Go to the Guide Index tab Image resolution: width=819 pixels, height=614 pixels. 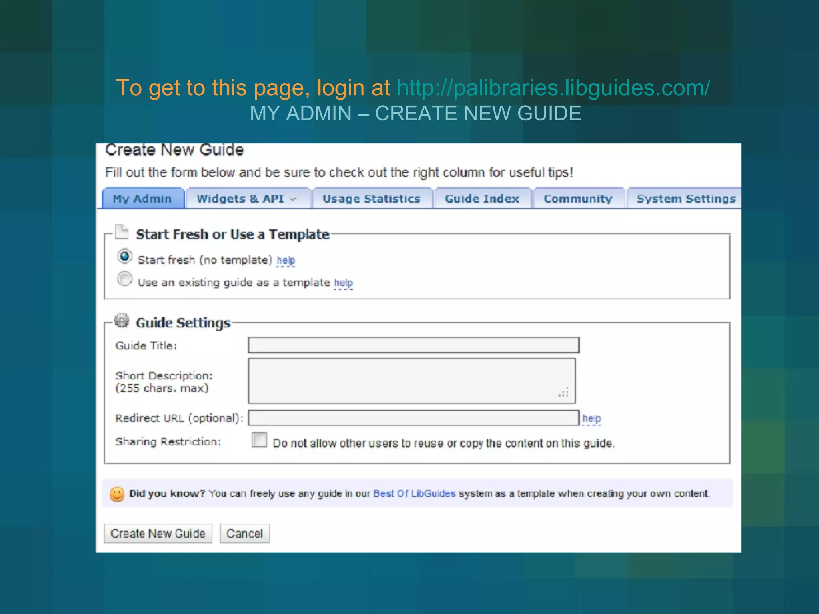point(483,198)
